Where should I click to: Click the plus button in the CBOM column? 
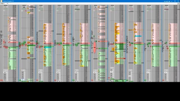[x=22, y=11]
